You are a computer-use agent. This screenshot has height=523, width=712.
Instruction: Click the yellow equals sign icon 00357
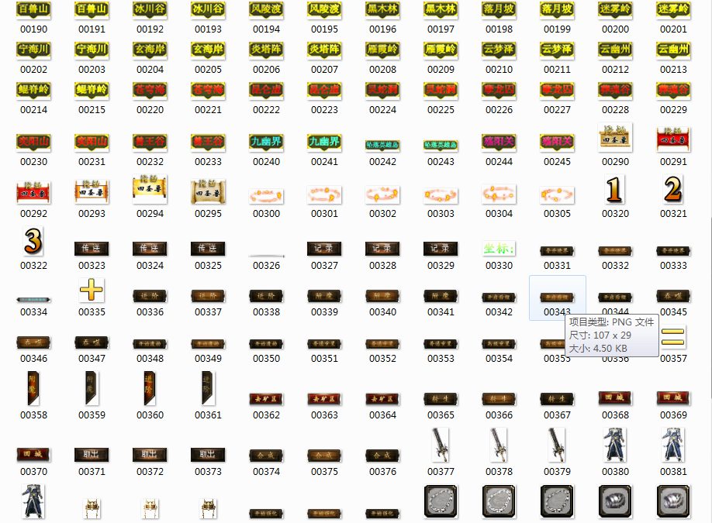(x=673, y=336)
